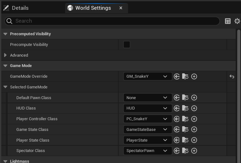241x163 pixels.
Task: Use selected asset for Spectator Class
Action: click(177, 151)
